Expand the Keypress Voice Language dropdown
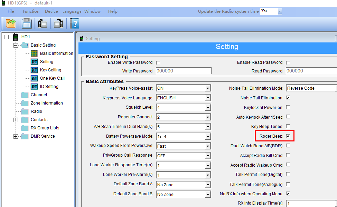Image resolution: width=337 pixels, height=207 pixels. pos(207,98)
